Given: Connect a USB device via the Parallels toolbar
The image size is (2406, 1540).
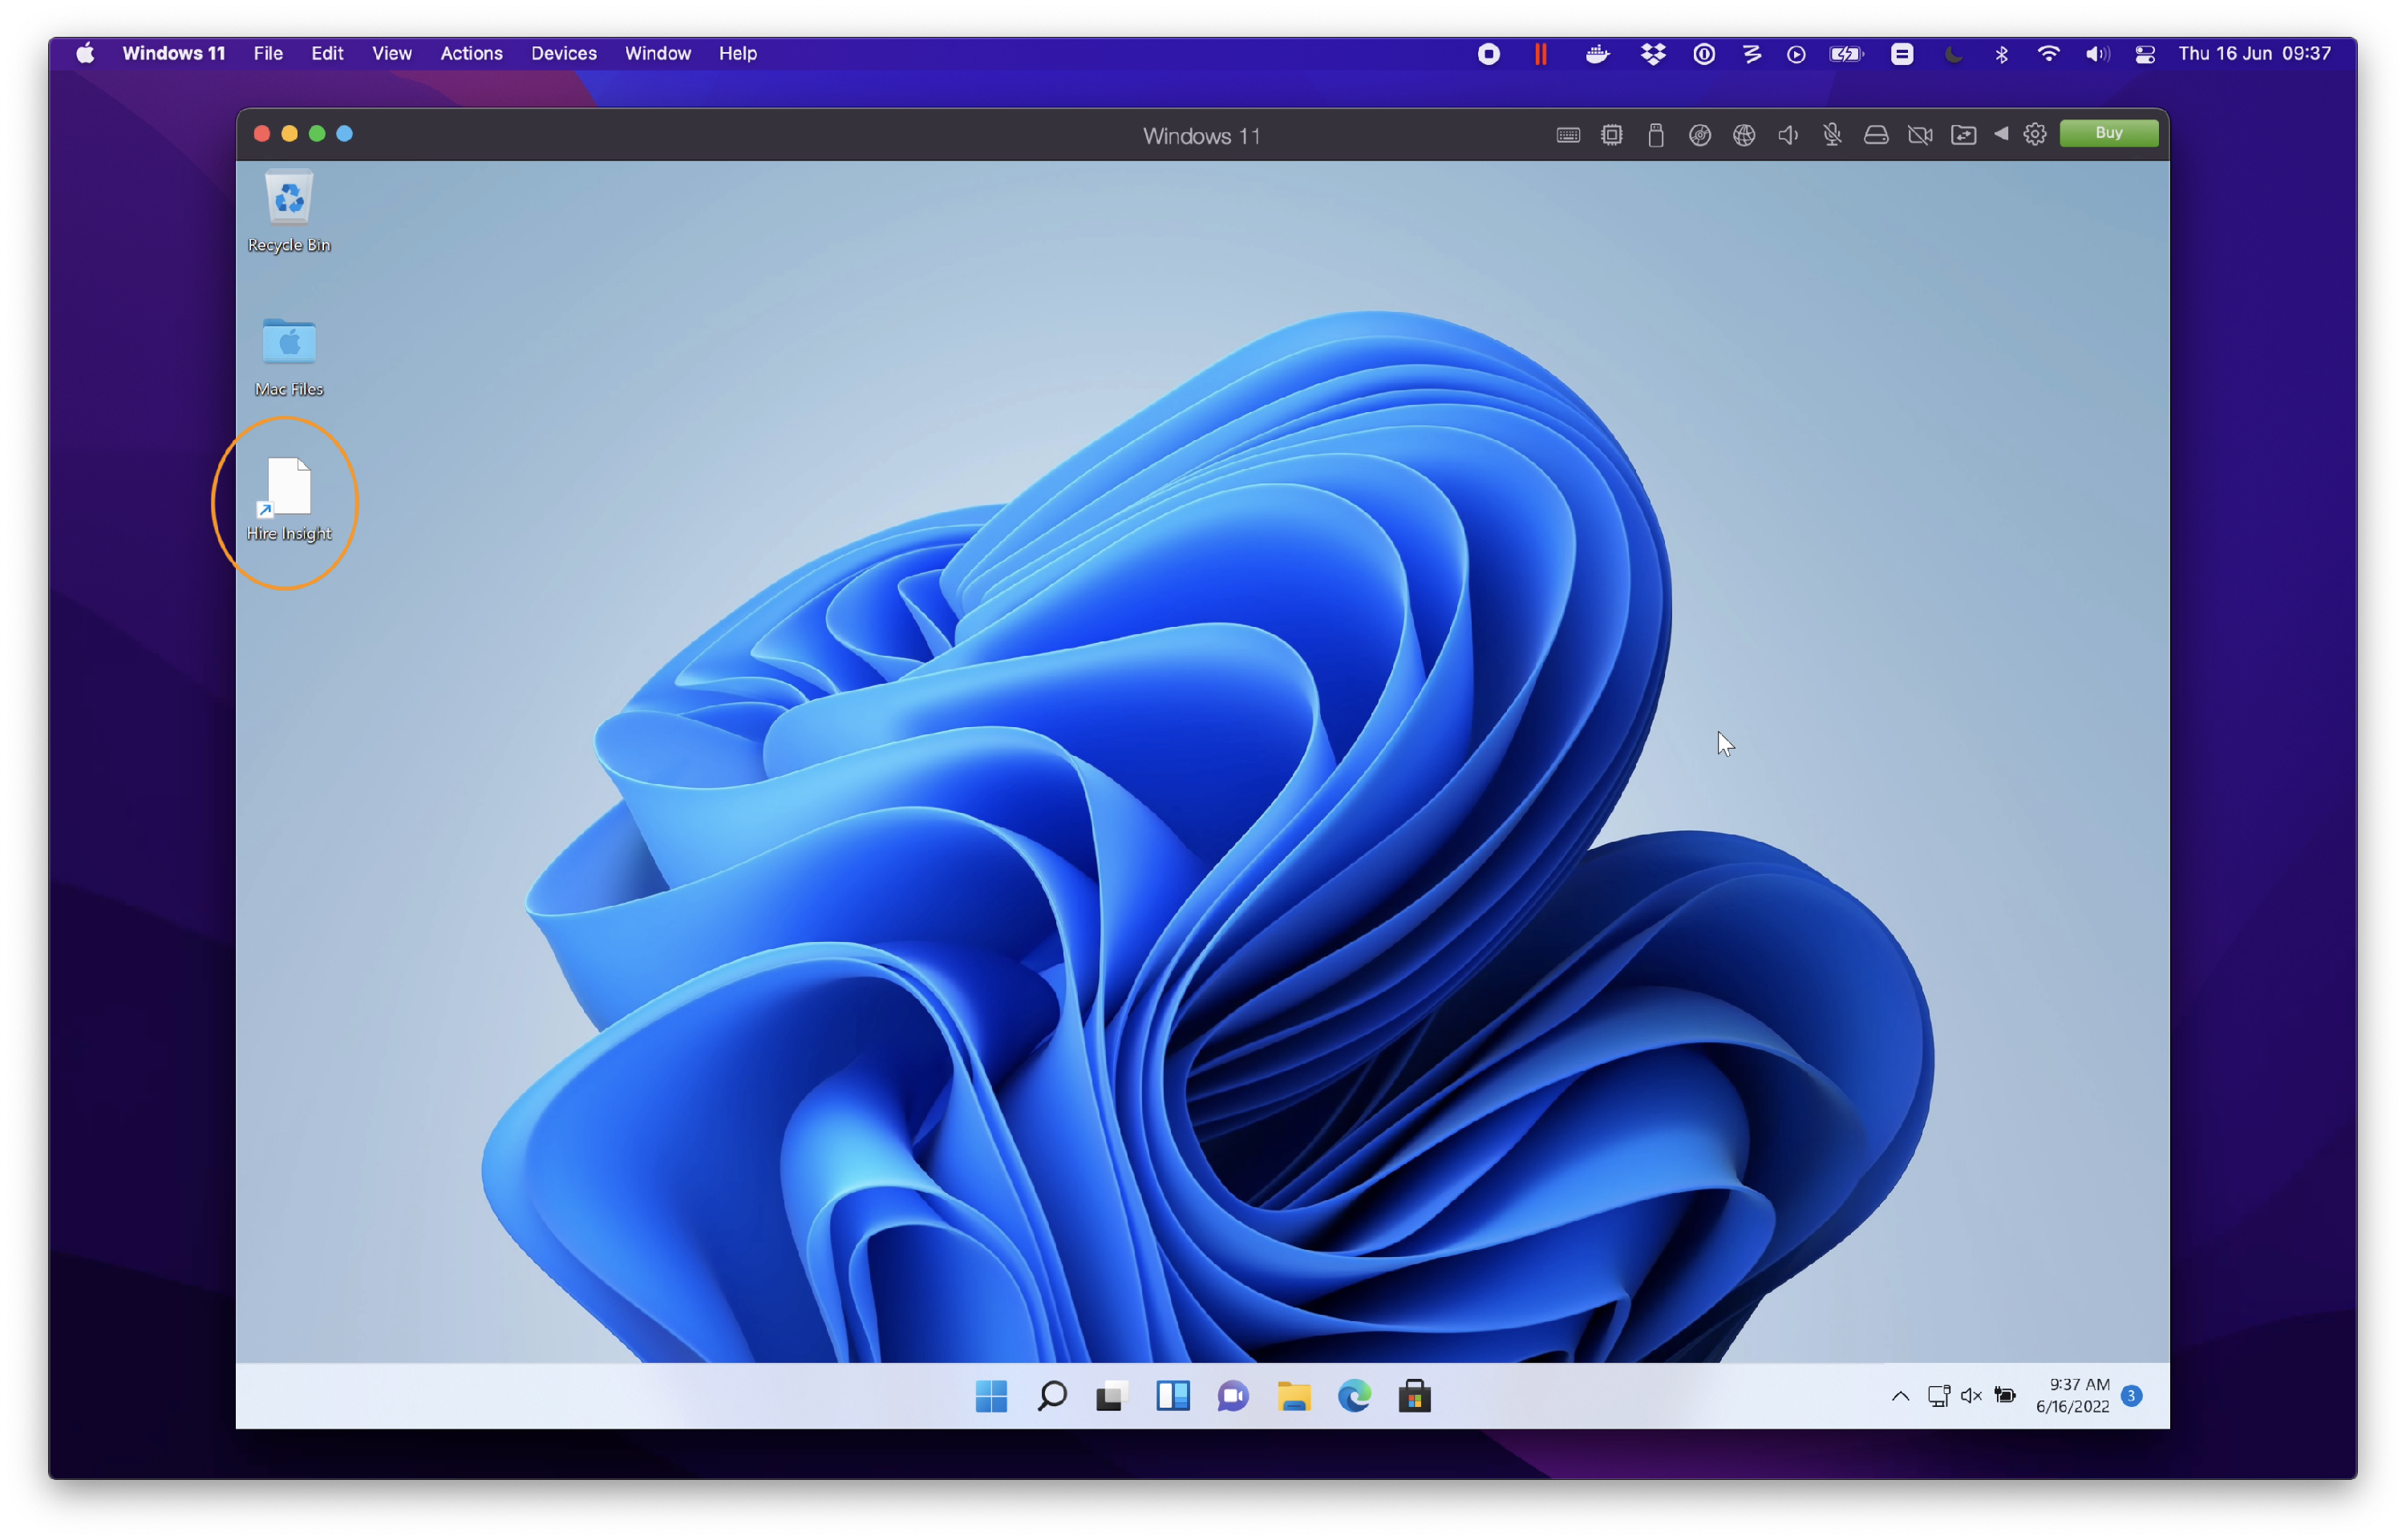Looking at the screenshot, I should coord(1657,134).
